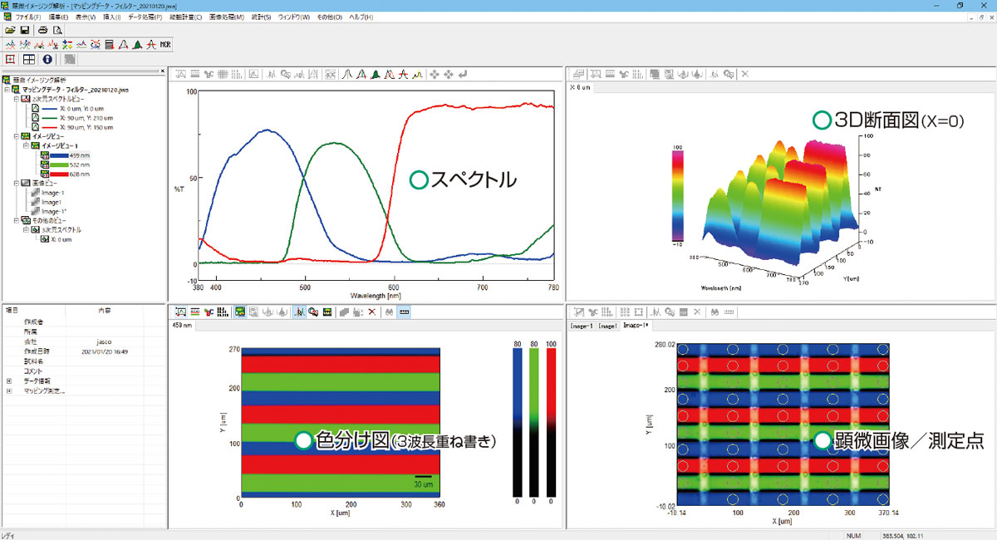Viewport: 997px width, 540px height.
Task: Collapse the 3次元スペクトル tree node
Action: [x=25, y=229]
